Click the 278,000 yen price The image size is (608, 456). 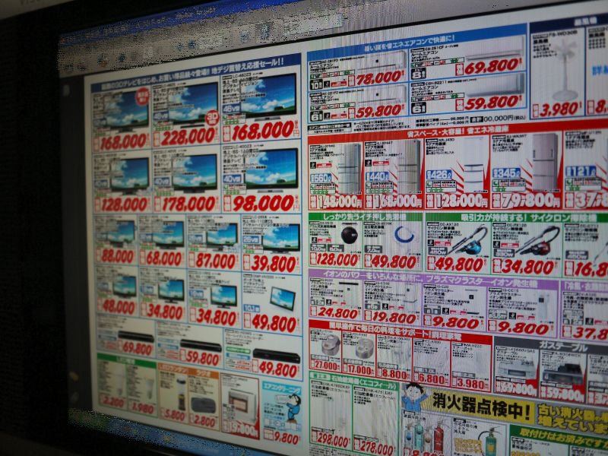(375, 447)
